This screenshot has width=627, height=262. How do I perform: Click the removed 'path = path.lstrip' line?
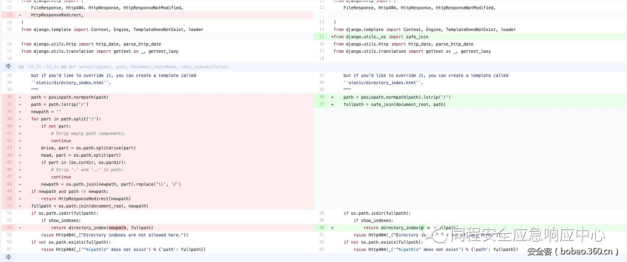click(x=59, y=105)
